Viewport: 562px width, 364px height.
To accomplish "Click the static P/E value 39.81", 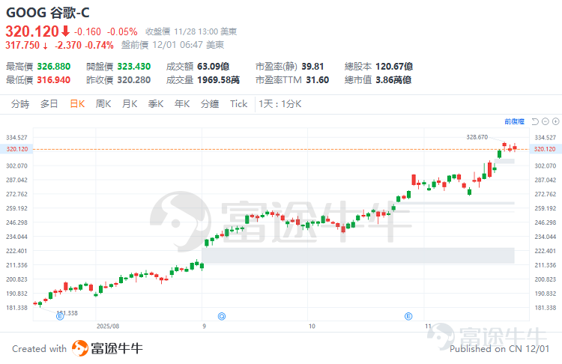I will coord(312,67).
